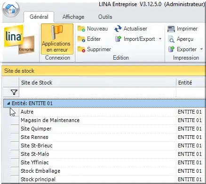Click the Exporter icon
The height and width of the screenshot is (184, 206).
coord(171,49)
